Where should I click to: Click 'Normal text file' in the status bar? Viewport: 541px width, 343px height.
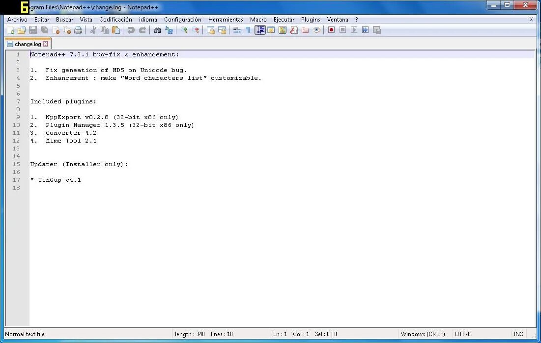click(25, 334)
